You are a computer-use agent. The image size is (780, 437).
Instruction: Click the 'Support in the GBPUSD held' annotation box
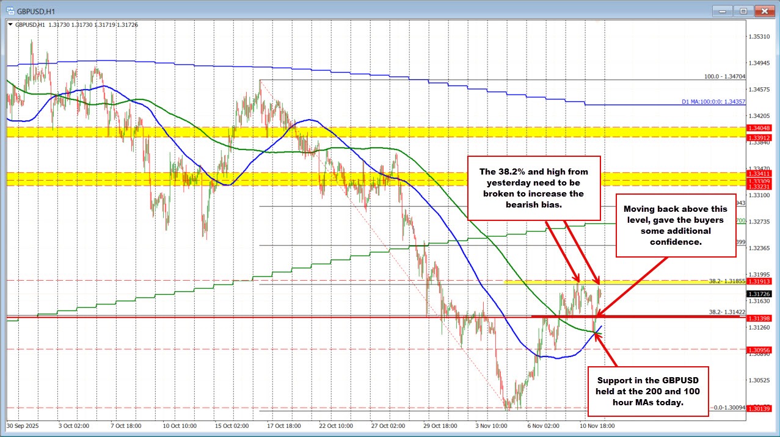(x=647, y=392)
